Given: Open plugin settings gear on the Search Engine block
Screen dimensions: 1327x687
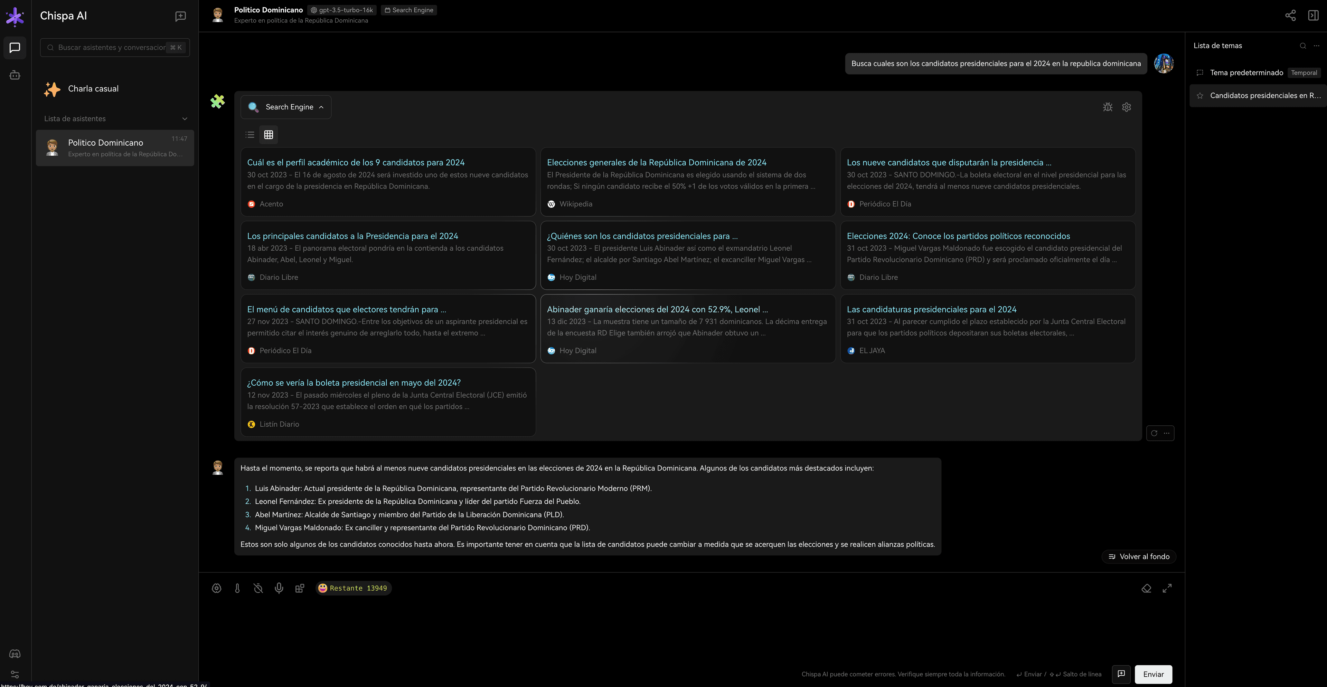Looking at the screenshot, I should (1126, 107).
